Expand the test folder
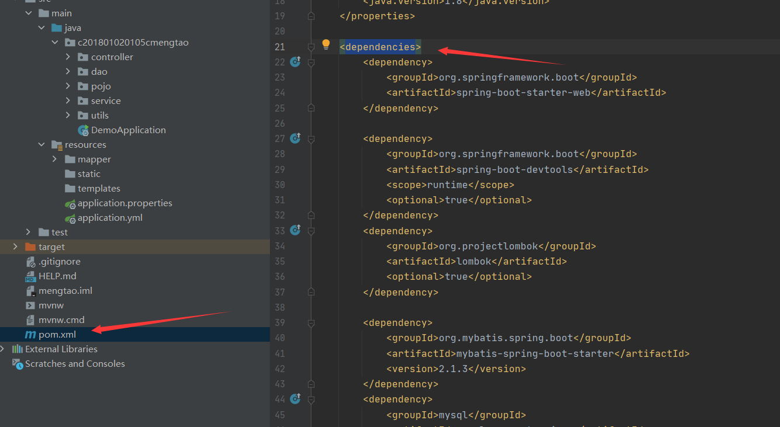The width and height of the screenshot is (780, 427). tap(29, 232)
